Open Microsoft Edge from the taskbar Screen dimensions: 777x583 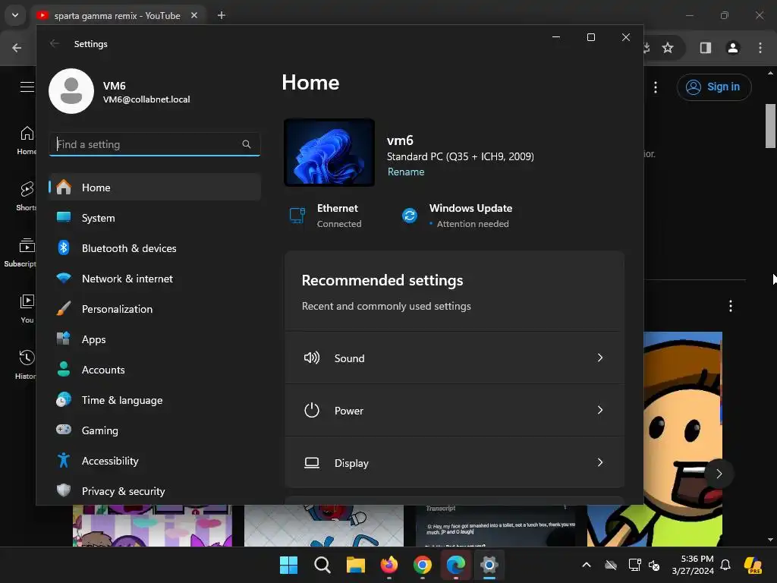[x=456, y=565]
